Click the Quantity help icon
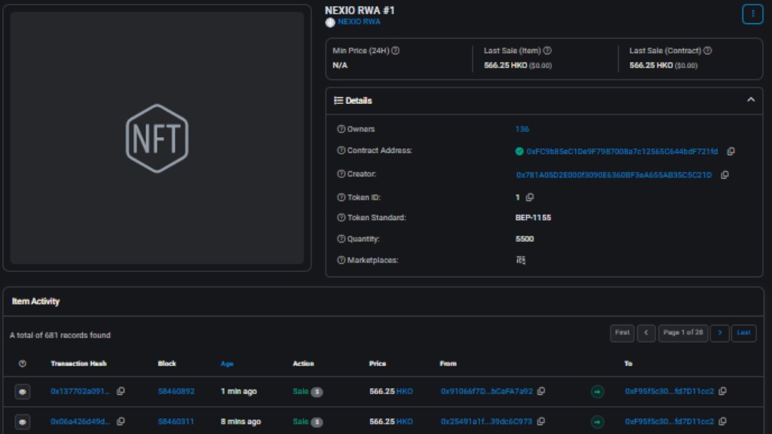The width and height of the screenshot is (772, 434). [342, 239]
